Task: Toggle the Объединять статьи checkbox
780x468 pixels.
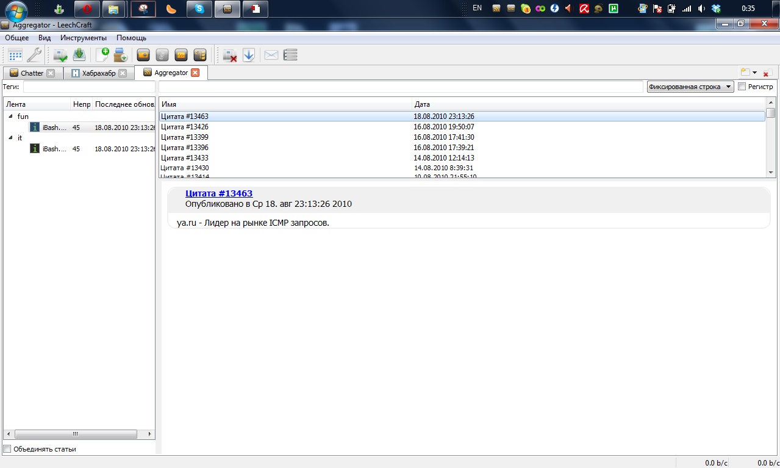Action: pos(7,449)
